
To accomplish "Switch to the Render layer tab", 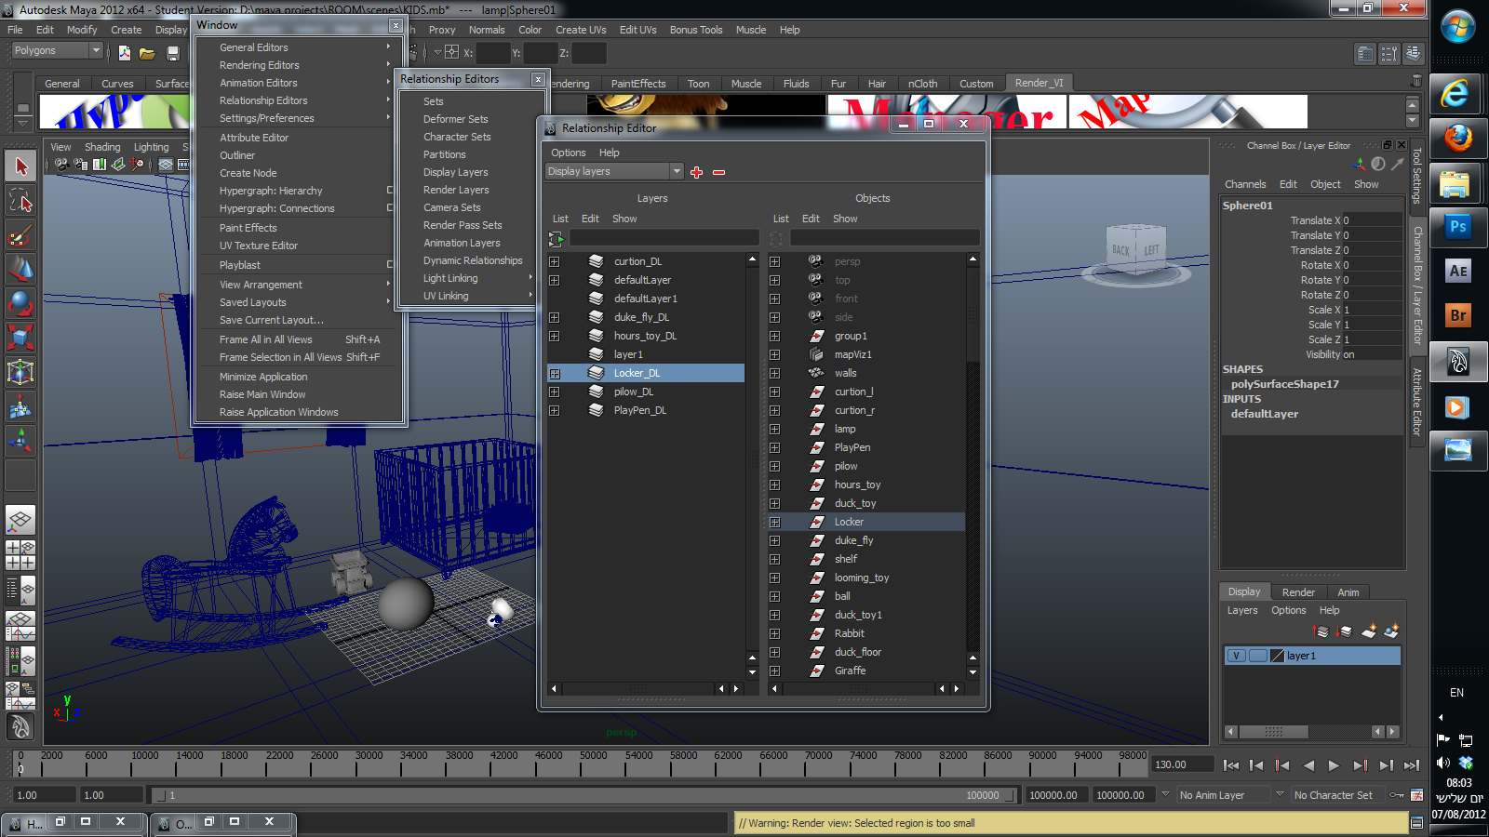I will (1298, 592).
